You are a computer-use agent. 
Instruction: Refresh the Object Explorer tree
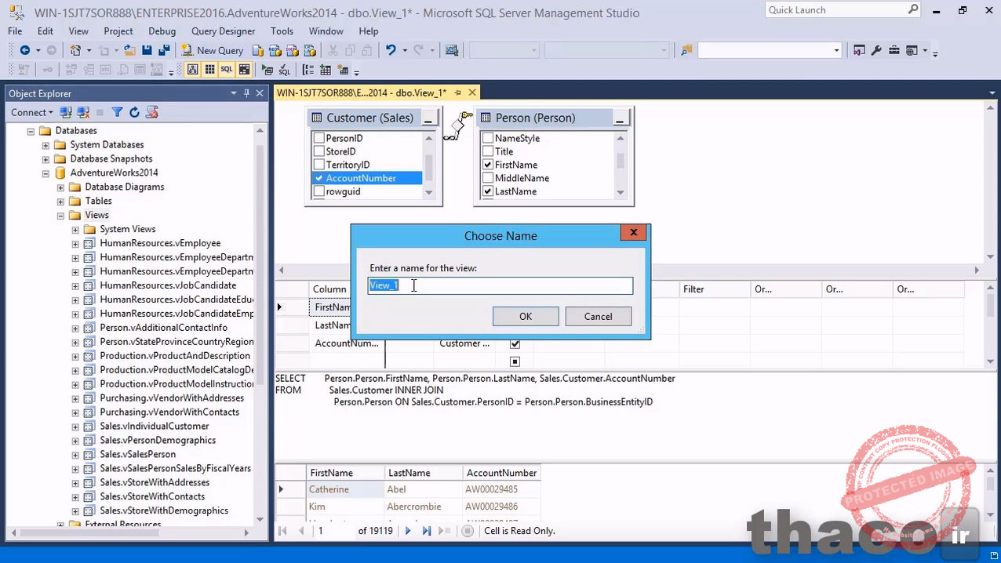coord(134,112)
